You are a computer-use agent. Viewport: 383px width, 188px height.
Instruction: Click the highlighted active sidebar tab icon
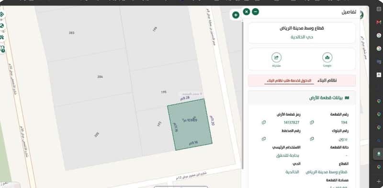coord(379,154)
